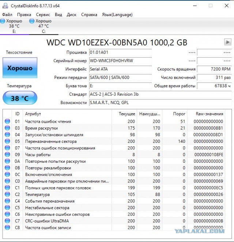Open the Сервис menu
The width and height of the screenshot is (234, 242).
(43, 15)
